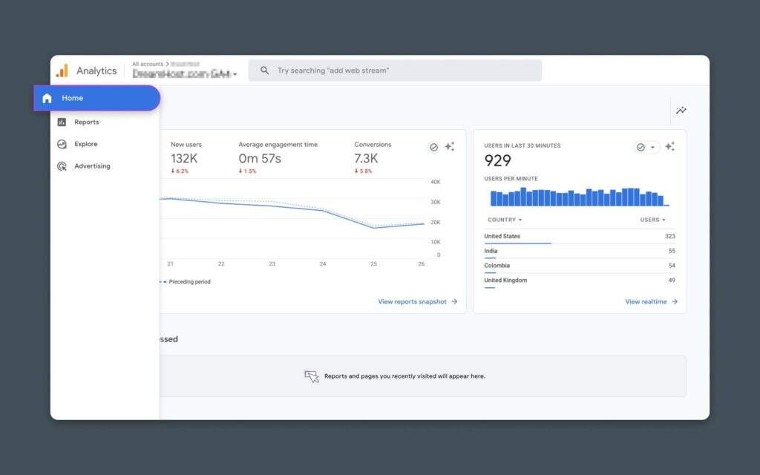Click sparkle insights icon on overview card

coord(450,147)
